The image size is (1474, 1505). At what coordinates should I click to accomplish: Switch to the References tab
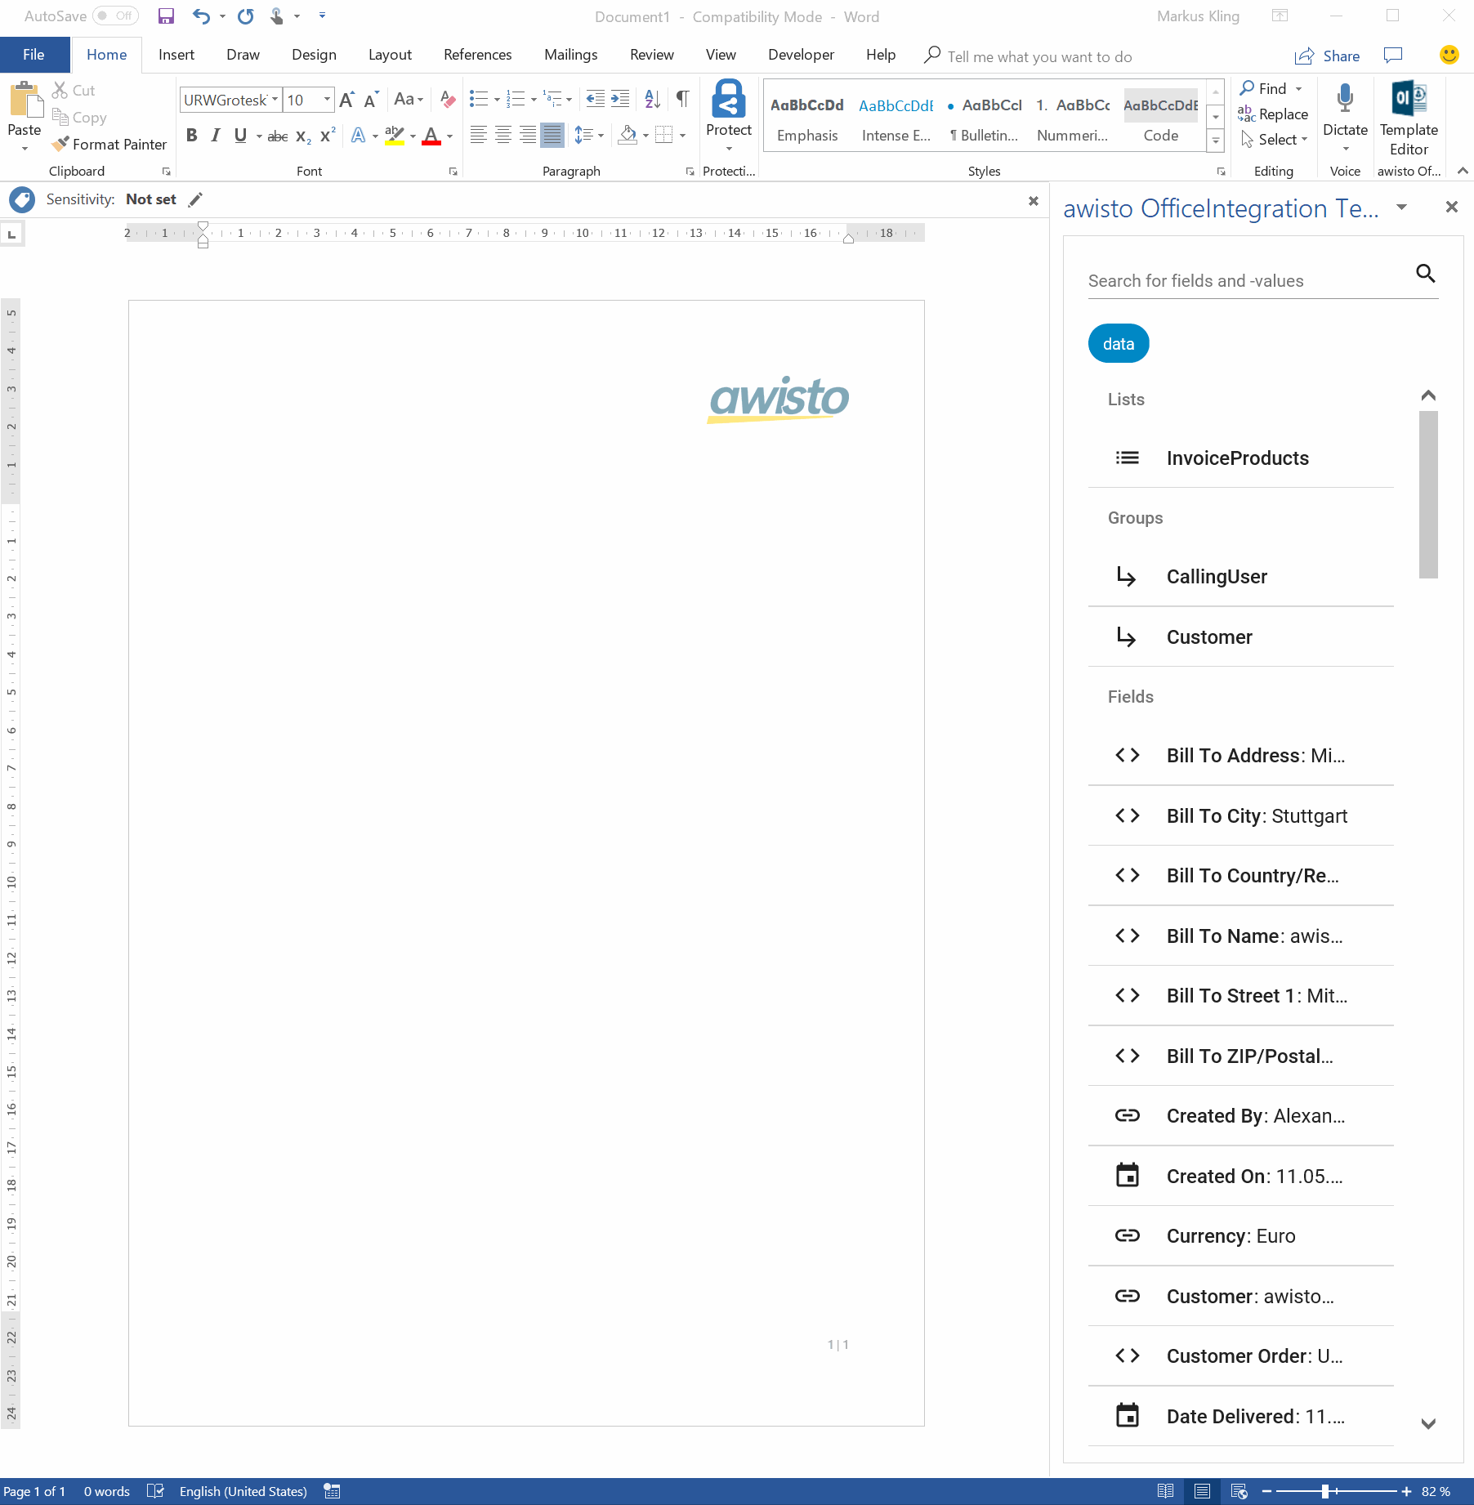477,55
